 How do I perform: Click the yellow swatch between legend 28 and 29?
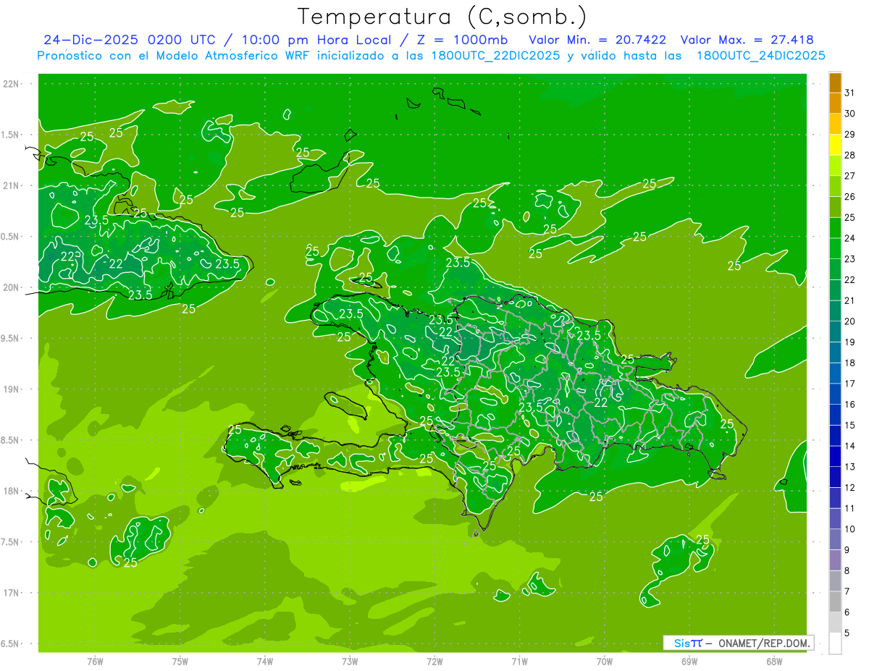835,145
